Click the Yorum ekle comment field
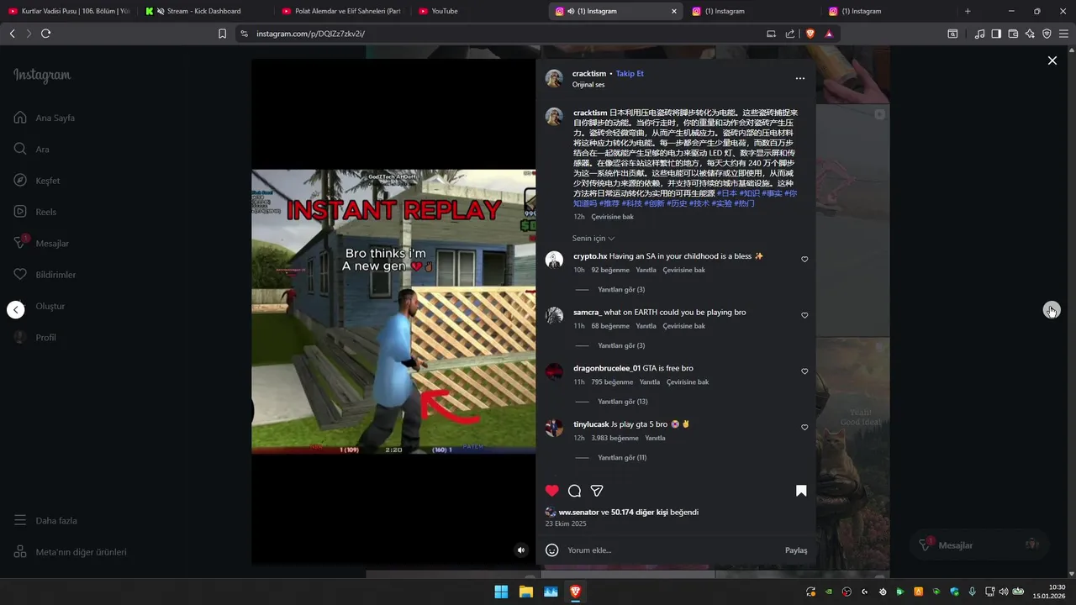1076x605 pixels. click(672, 550)
